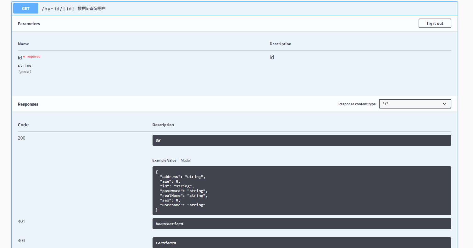This screenshot has width=473, height=248.
Task: Click the Forbidden description box
Action: coord(302,243)
